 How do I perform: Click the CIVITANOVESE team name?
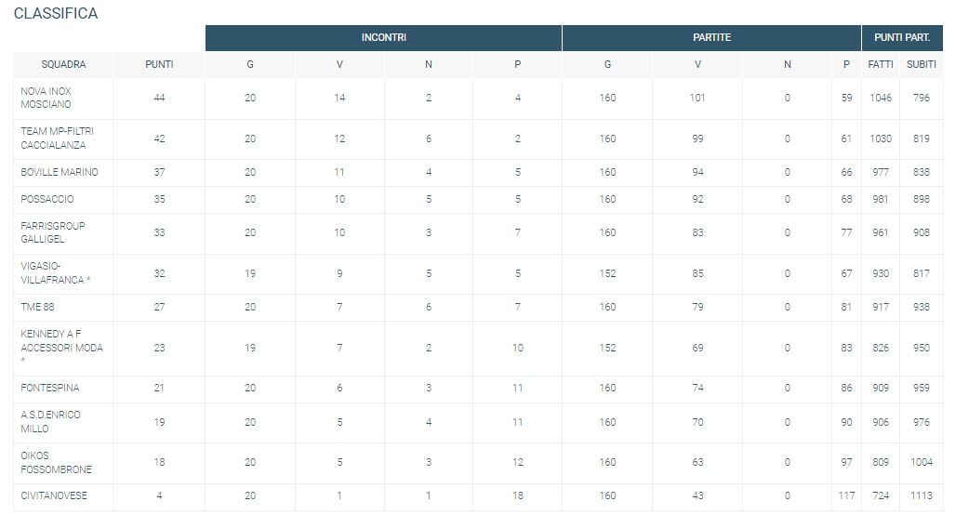point(54,495)
